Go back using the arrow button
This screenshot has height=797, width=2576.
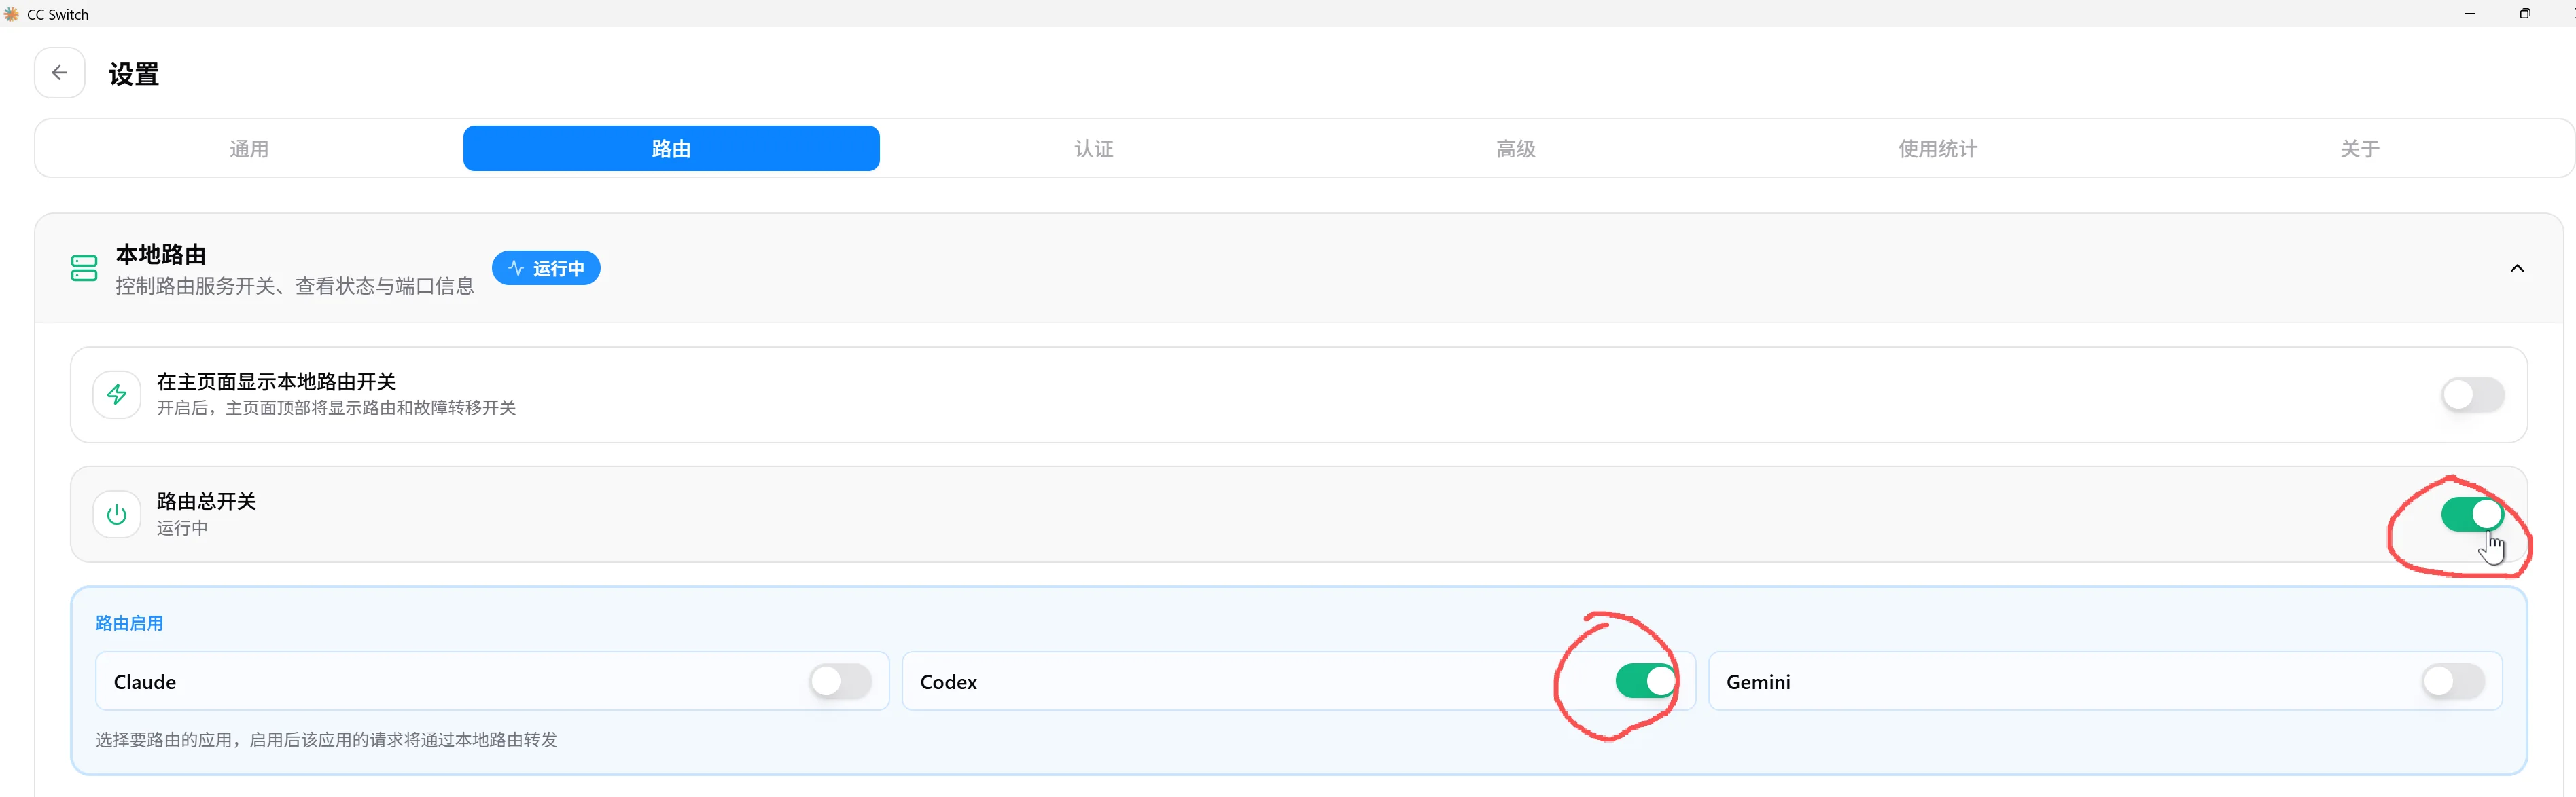pos(60,73)
